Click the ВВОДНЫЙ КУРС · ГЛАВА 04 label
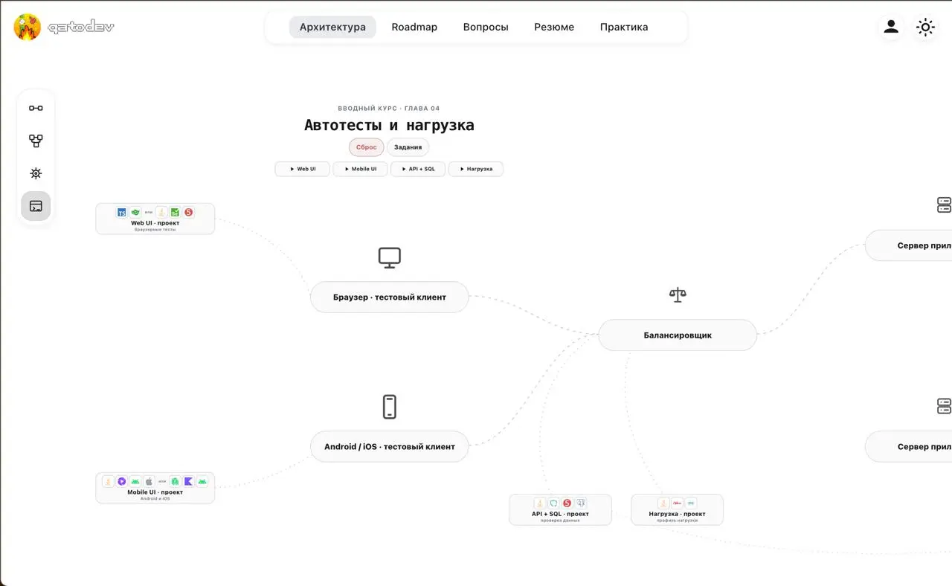 [x=389, y=109]
